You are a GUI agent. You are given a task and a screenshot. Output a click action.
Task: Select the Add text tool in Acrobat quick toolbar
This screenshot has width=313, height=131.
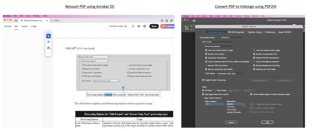49,42
